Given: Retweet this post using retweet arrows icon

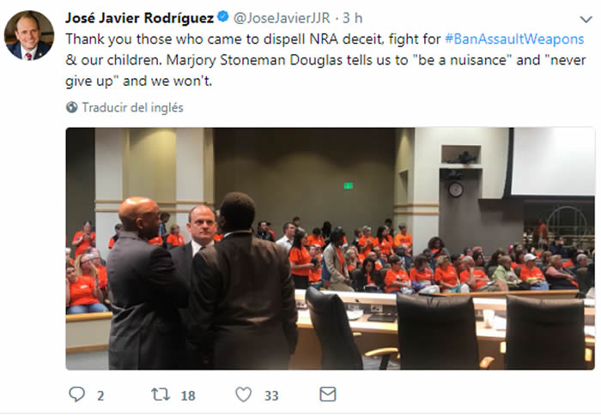Looking at the screenshot, I should pos(161,395).
